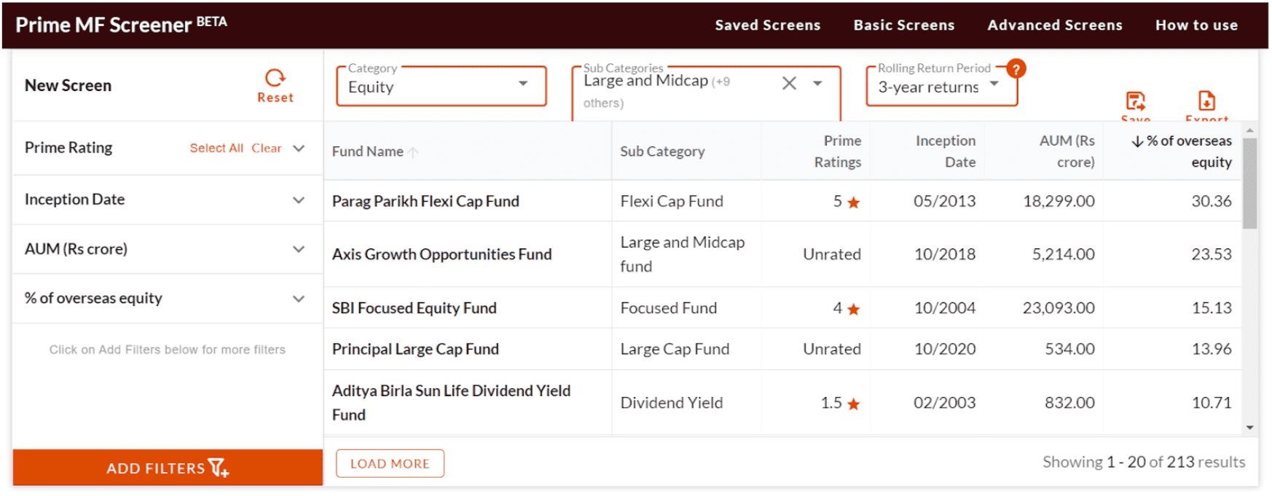The image size is (1272, 496).
Task: Click the scrollbar down arrow
Action: [1249, 428]
